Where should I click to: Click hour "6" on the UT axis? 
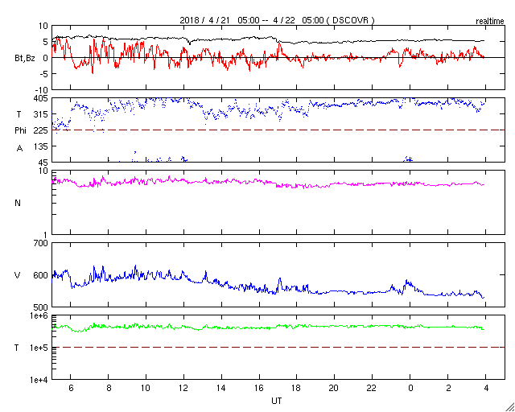pyautogui.click(x=71, y=388)
